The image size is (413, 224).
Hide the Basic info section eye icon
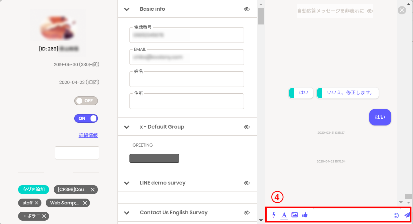pos(247,9)
